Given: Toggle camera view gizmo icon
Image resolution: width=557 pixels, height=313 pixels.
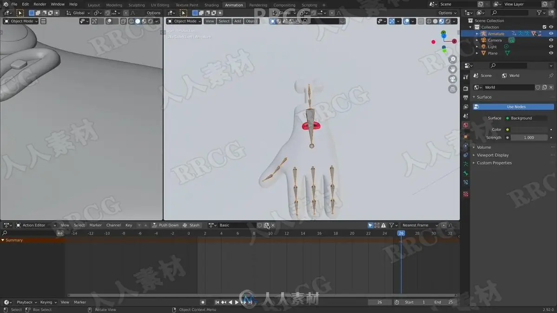Looking at the screenshot, I should (x=453, y=79).
